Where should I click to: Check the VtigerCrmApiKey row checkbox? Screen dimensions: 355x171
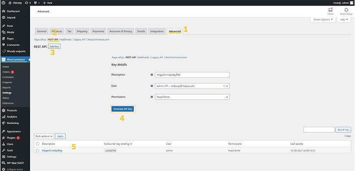pos(37,151)
